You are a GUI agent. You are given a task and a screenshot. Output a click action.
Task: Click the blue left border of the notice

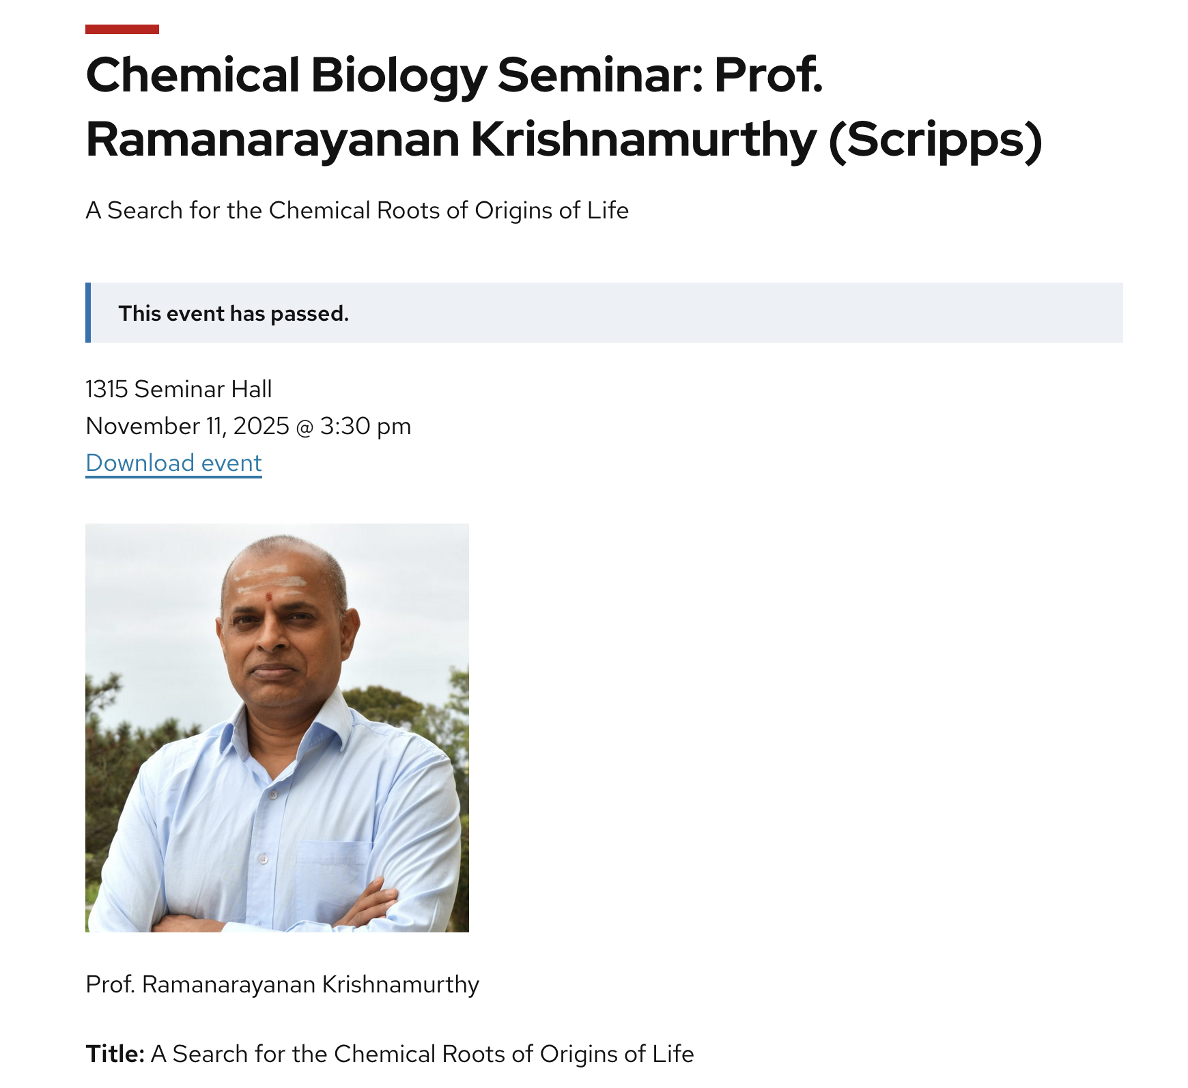[x=88, y=313]
